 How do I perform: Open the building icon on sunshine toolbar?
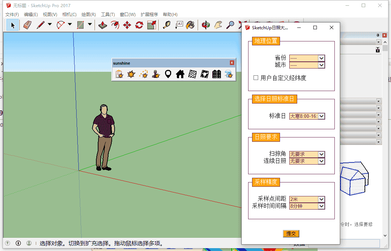(x=216, y=74)
